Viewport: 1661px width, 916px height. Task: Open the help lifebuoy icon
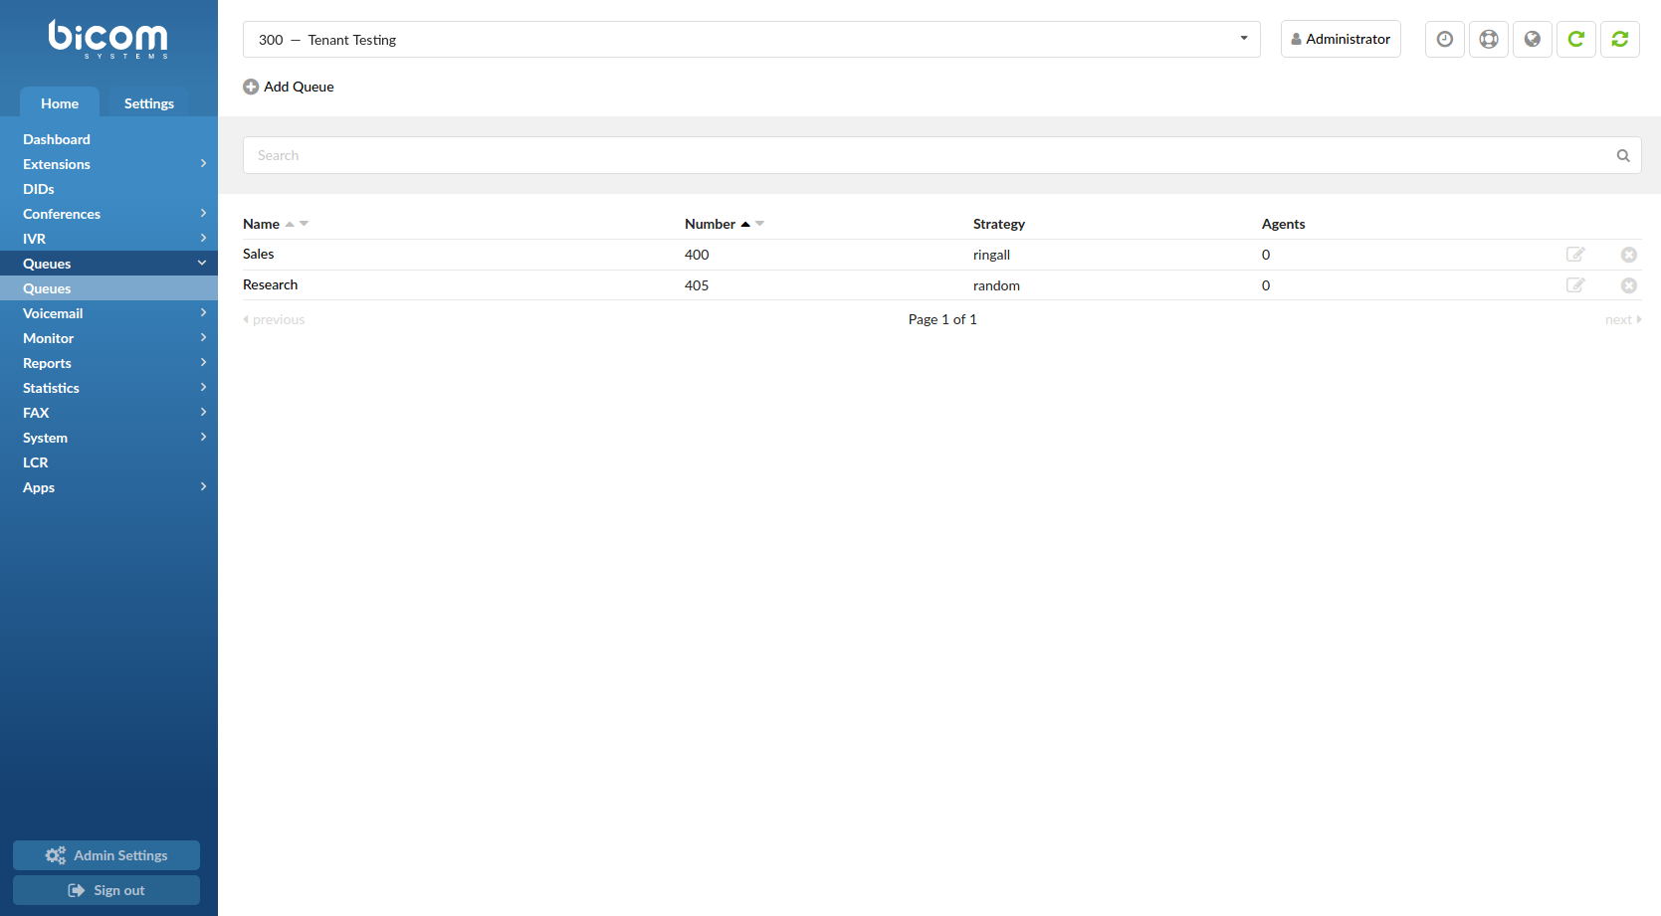tap(1488, 40)
